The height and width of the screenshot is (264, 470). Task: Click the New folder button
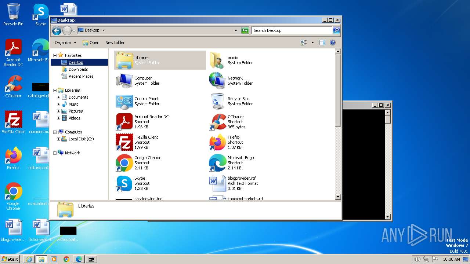tap(115, 43)
